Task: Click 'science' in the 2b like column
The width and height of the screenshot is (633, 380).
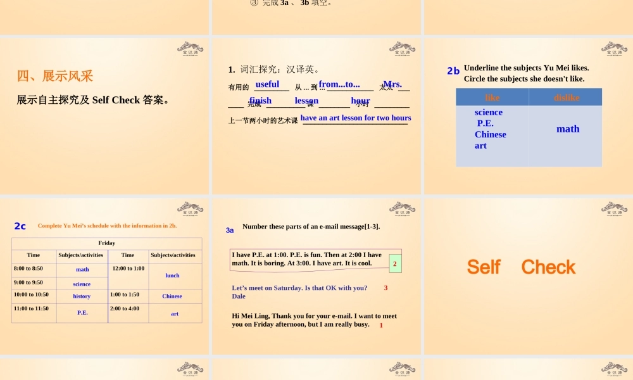Action: pyautogui.click(x=489, y=112)
